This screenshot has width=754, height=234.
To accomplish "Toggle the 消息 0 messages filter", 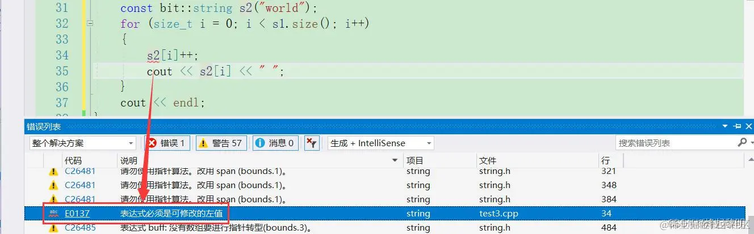I will click(x=275, y=143).
